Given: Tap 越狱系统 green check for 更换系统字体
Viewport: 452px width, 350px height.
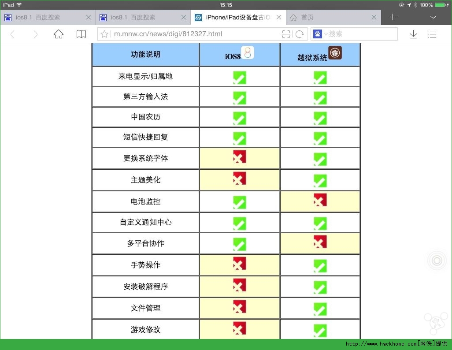Looking at the screenshot, I should [x=320, y=159].
